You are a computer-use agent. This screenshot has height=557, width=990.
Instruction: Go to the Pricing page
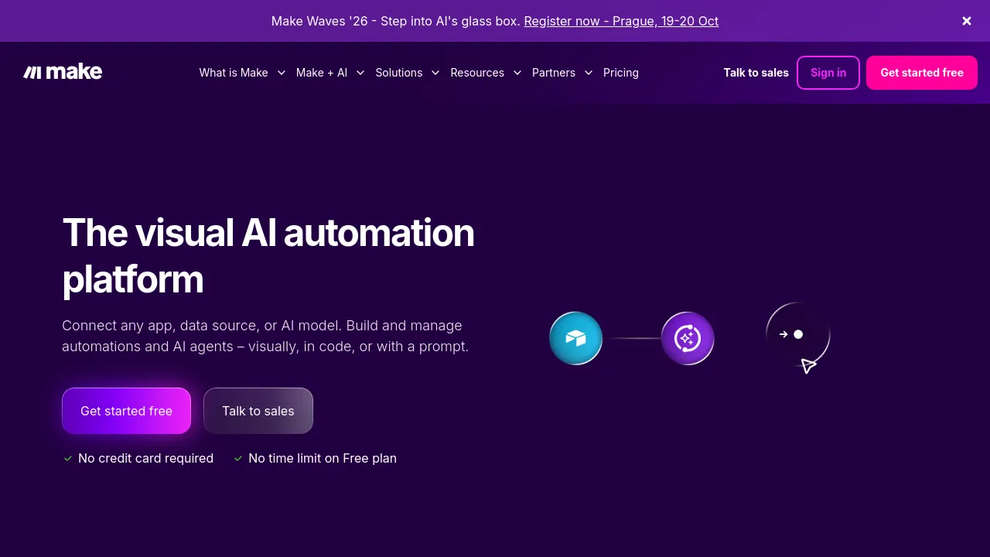coord(621,73)
